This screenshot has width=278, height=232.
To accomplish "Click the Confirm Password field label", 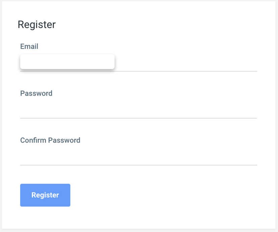I will coord(50,140).
